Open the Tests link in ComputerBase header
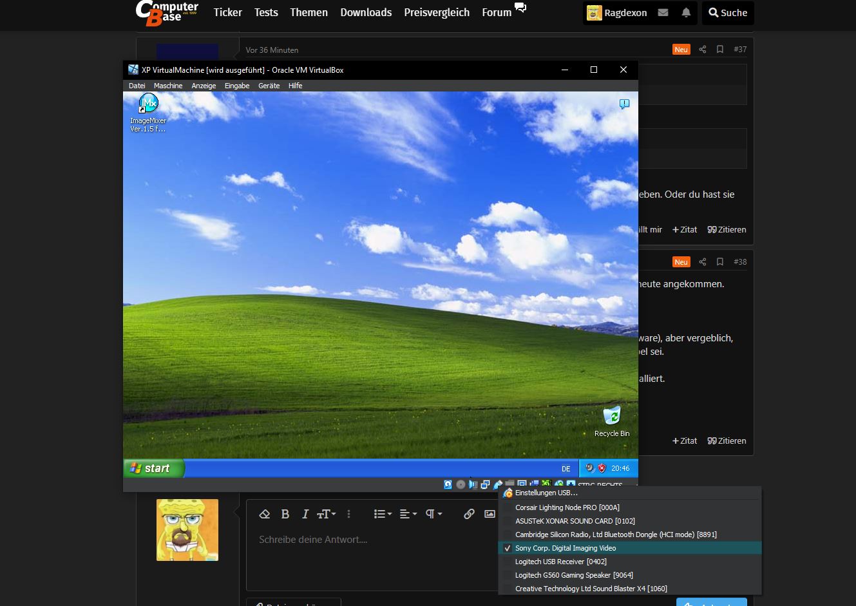Image resolution: width=856 pixels, height=606 pixels. pyautogui.click(x=266, y=12)
